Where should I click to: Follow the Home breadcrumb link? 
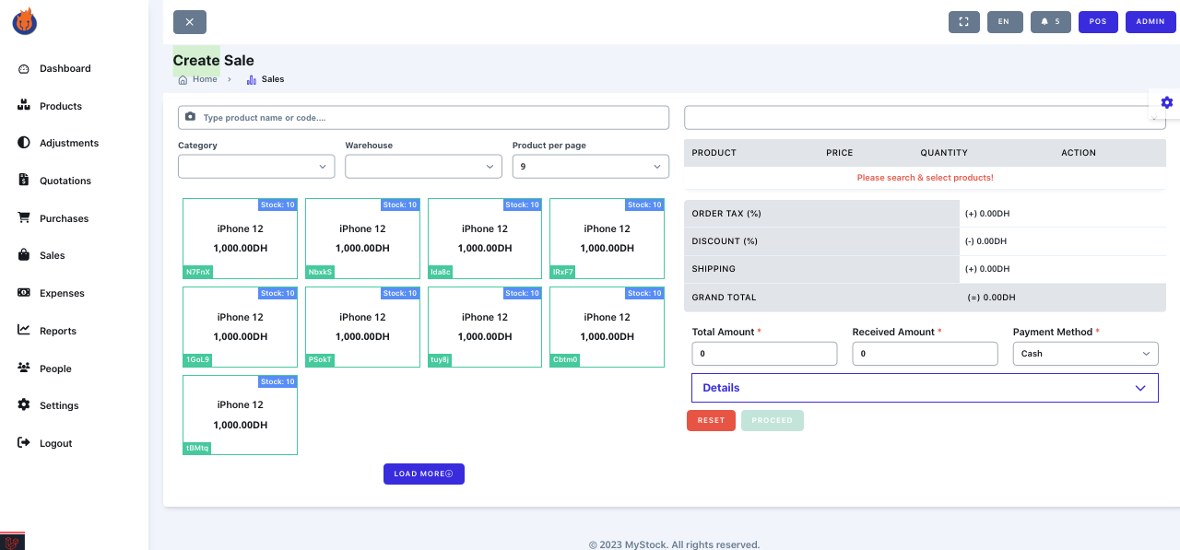click(205, 79)
